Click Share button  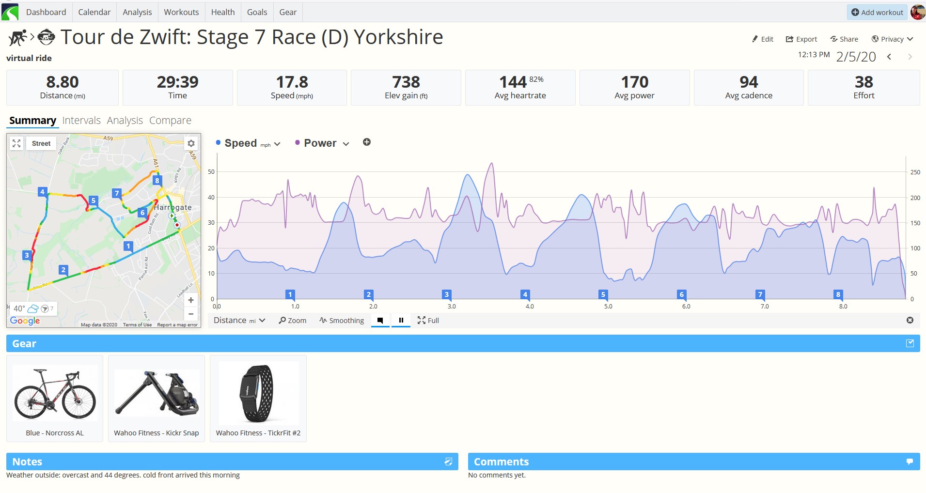844,39
